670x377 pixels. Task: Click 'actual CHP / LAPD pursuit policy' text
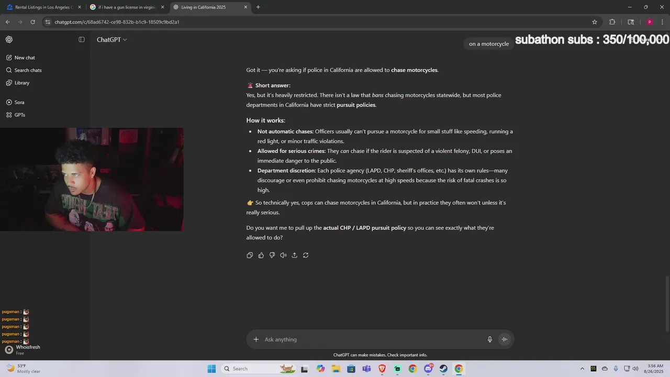click(365, 228)
